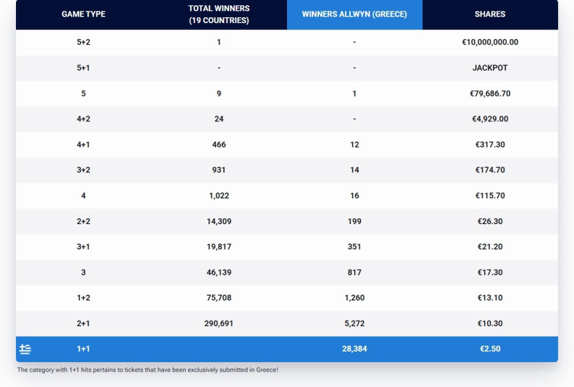Click the 5+2 game type cell
The height and width of the screenshot is (387, 574).
point(84,42)
